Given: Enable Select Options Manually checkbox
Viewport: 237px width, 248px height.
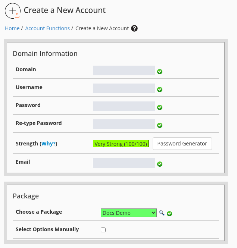Looking at the screenshot, I should point(103,230).
